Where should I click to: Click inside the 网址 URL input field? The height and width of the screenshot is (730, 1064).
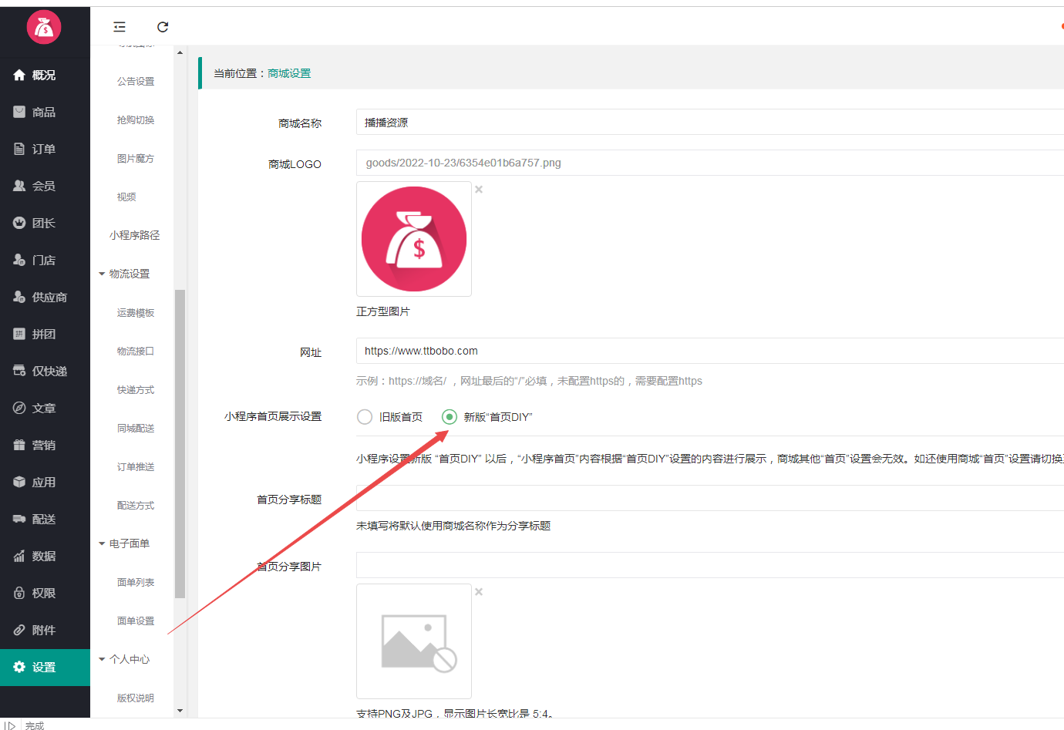[x=540, y=351]
